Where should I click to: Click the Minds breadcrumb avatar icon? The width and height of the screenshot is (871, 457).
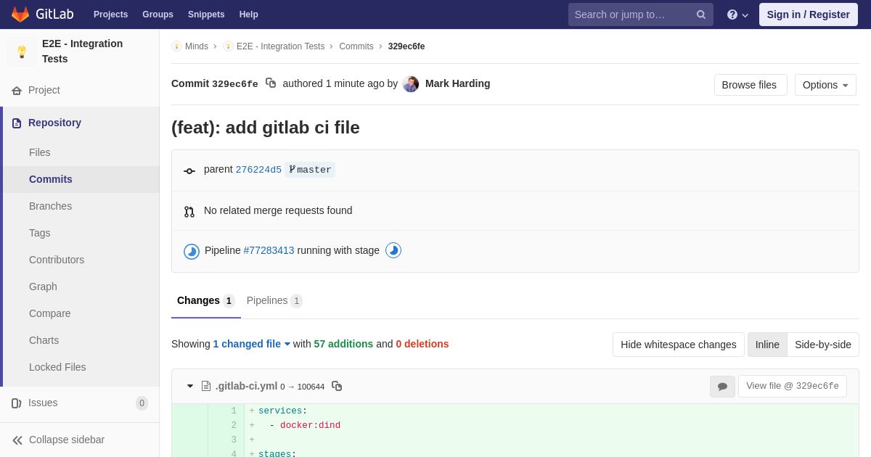(x=176, y=46)
